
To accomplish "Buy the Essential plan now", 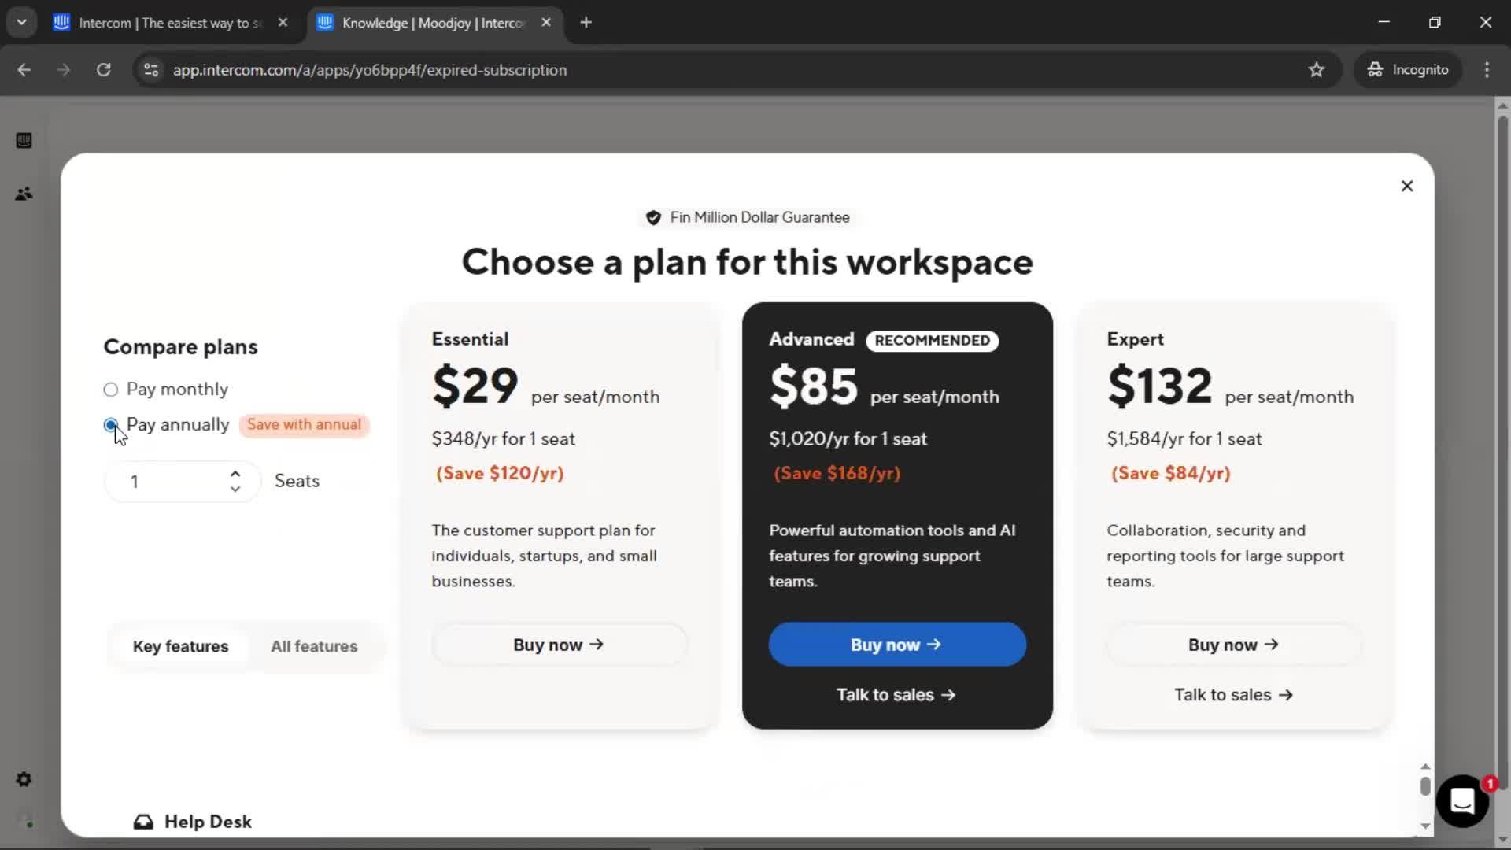I will 560,645.
